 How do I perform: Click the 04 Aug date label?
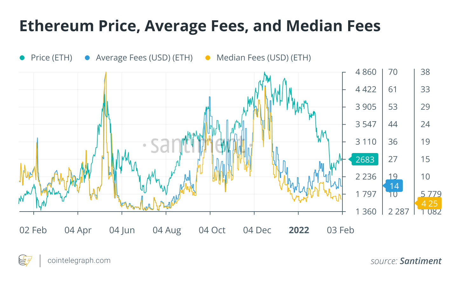click(167, 230)
